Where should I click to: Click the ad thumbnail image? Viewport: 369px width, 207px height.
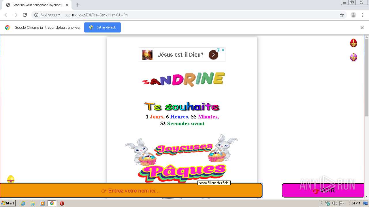[147, 55]
